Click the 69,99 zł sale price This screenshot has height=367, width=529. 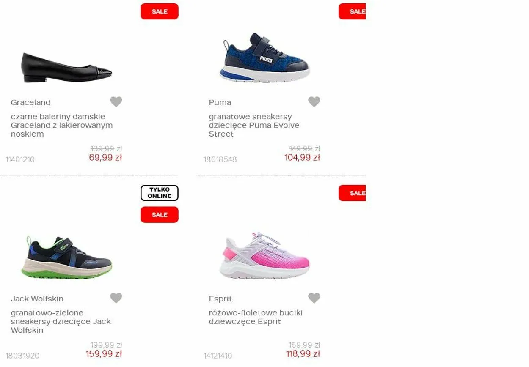coord(105,157)
